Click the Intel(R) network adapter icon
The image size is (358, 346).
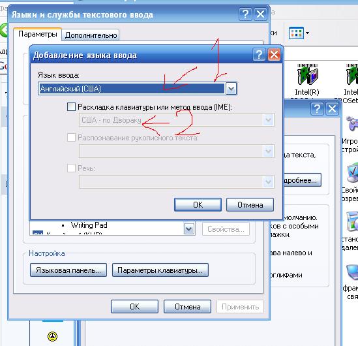307,74
